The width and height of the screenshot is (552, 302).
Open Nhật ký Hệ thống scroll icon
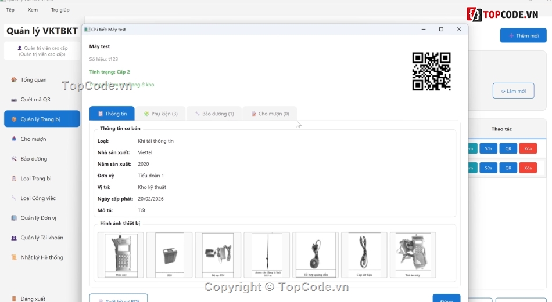click(14, 257)
